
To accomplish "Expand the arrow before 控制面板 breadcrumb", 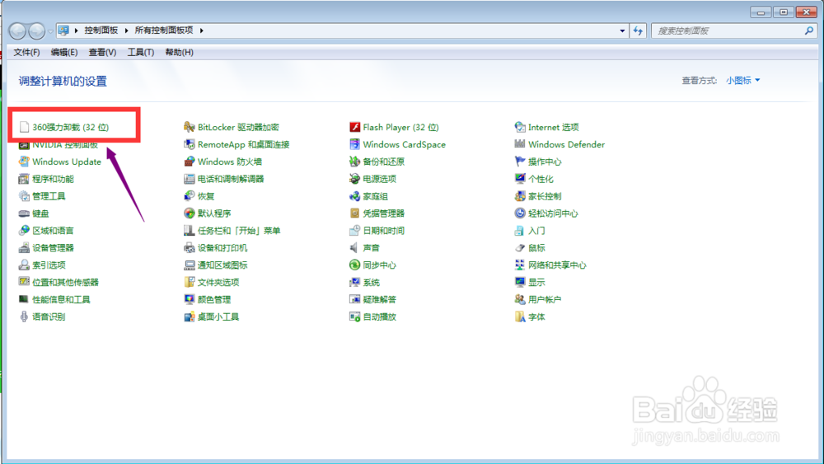I will [77, 30].
